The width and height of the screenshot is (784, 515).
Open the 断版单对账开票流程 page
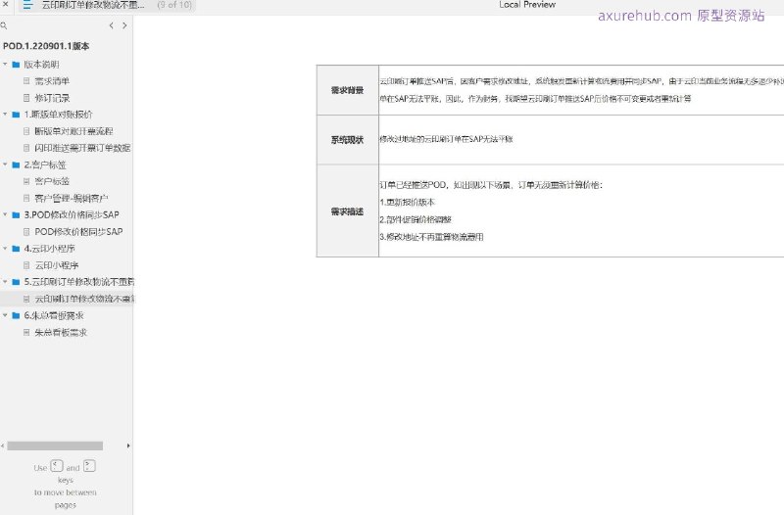point(74,131)
